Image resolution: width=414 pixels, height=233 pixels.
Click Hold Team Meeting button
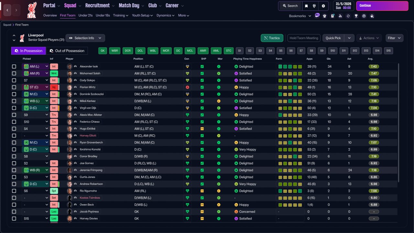(304, 38)
